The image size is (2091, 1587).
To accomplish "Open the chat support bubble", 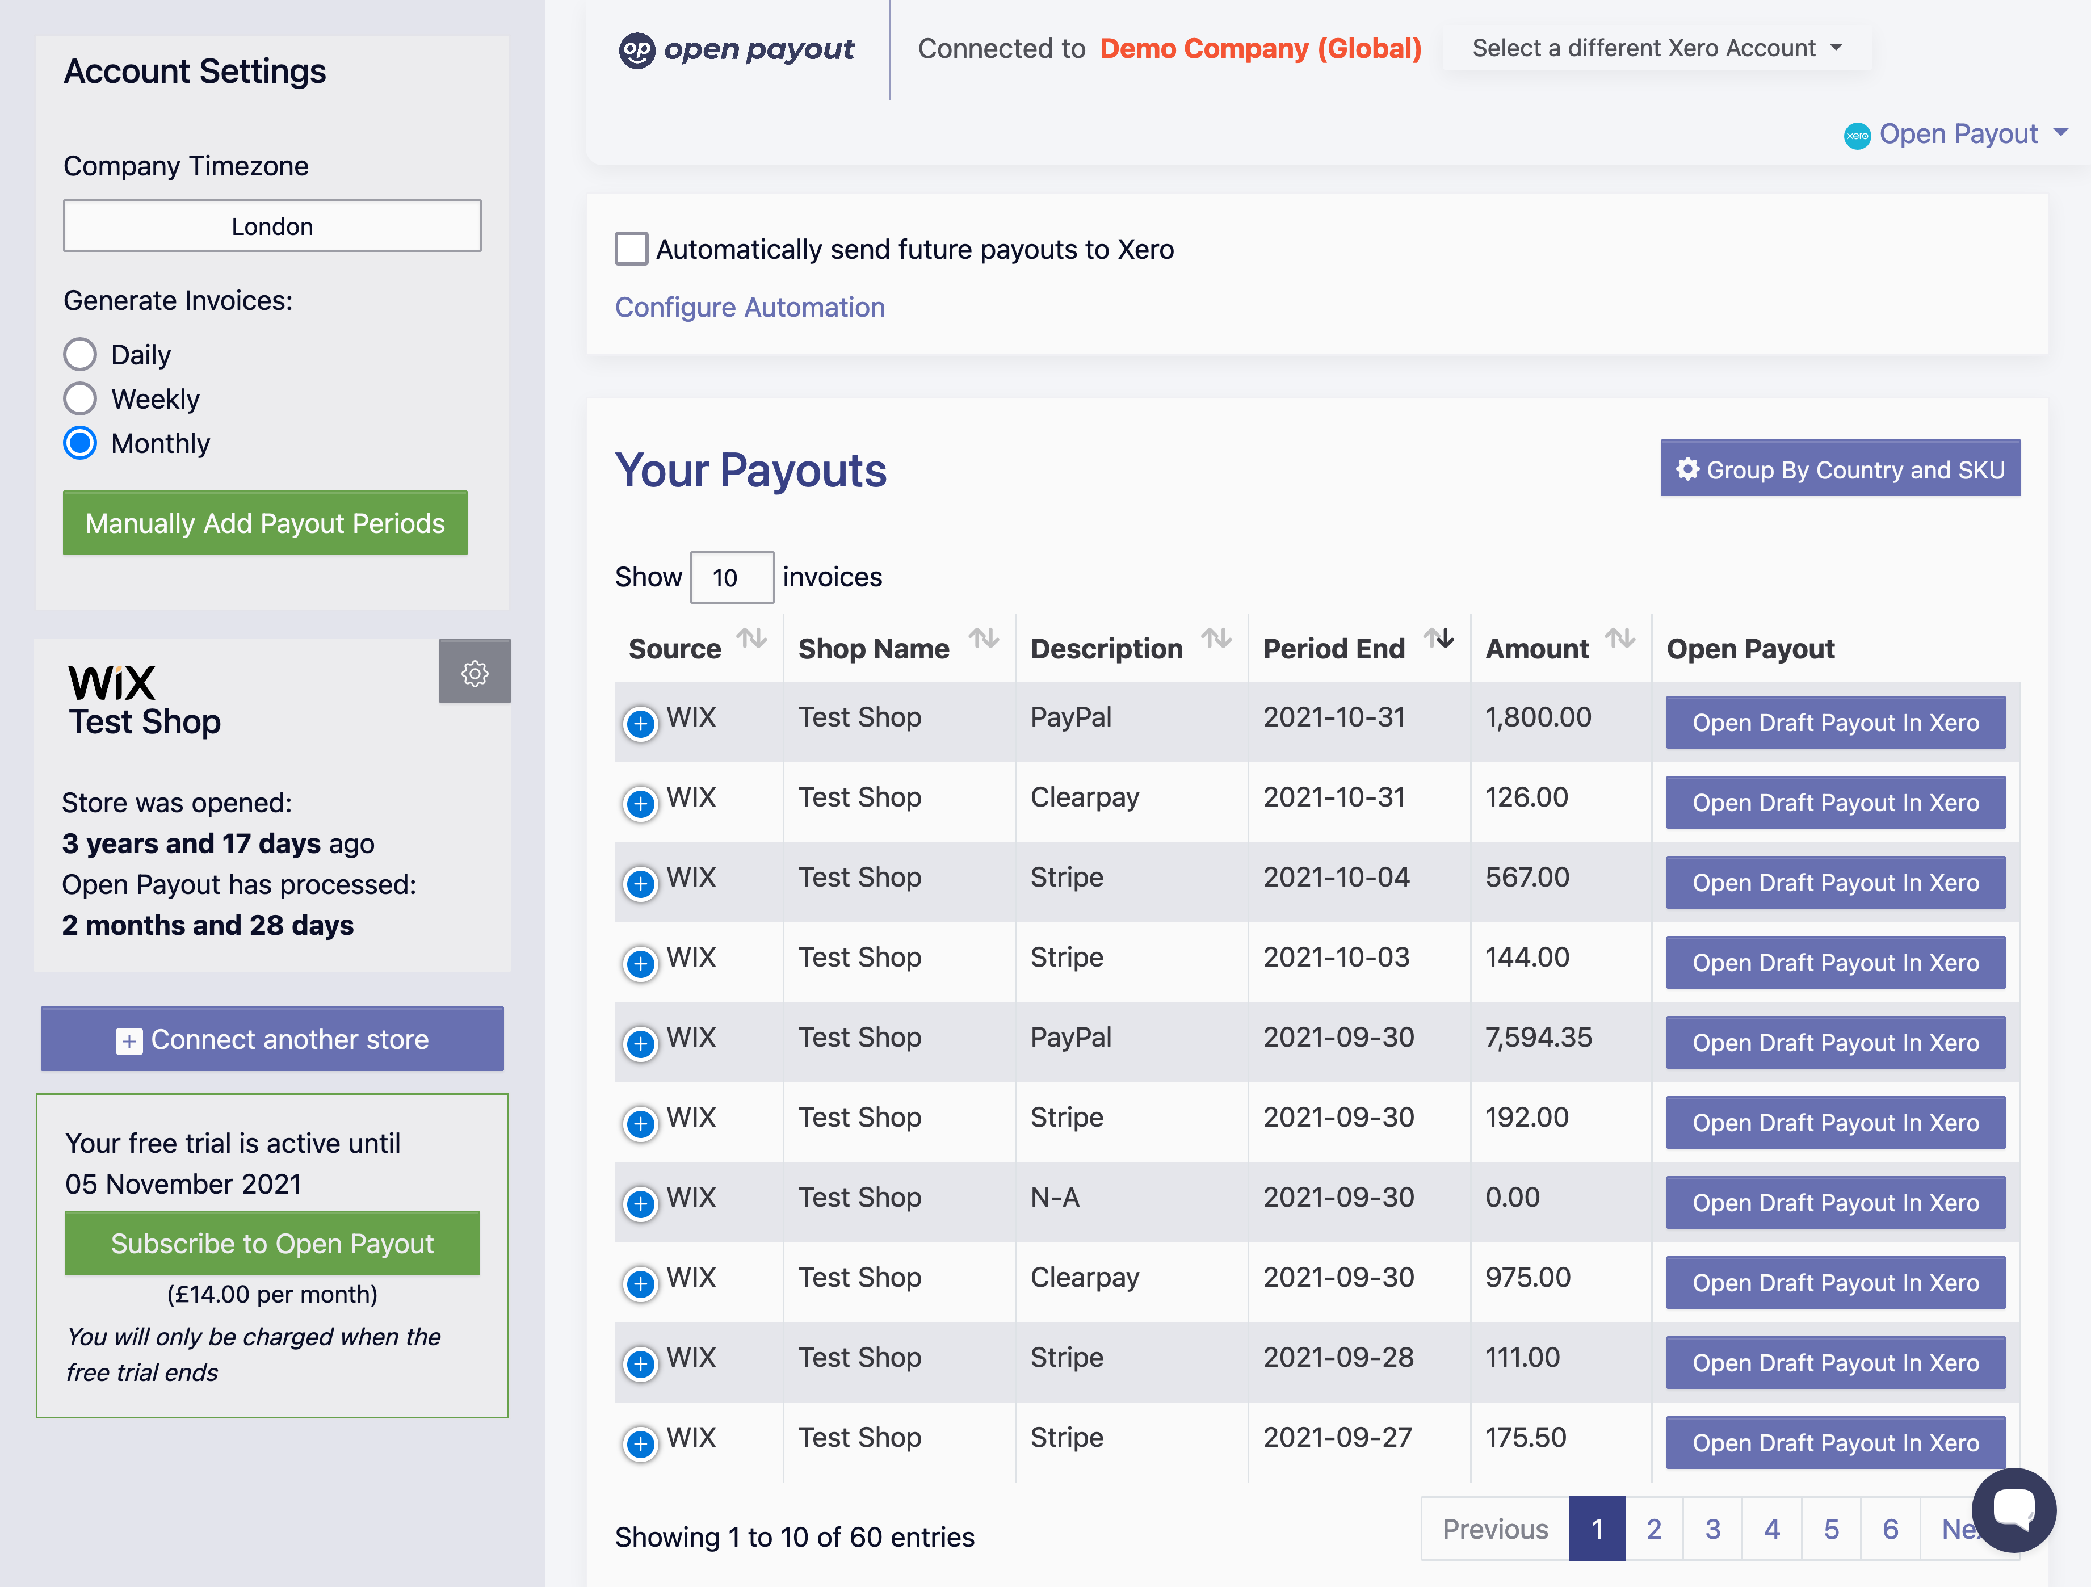I will click(x=2013, y=1509).
